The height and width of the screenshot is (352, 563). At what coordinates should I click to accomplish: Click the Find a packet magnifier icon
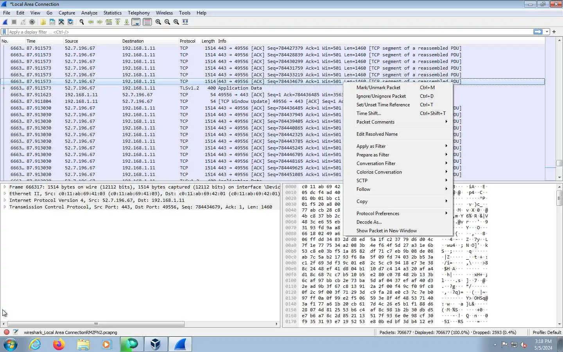82,22
